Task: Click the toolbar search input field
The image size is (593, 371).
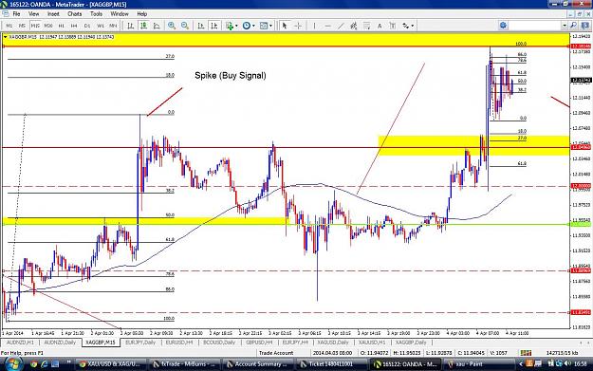Action: [535, 26]
